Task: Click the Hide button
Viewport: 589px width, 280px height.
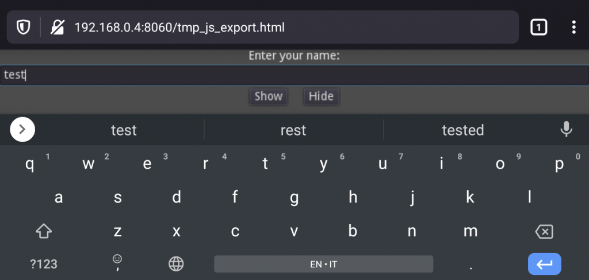Action: (x=321, y=96)
